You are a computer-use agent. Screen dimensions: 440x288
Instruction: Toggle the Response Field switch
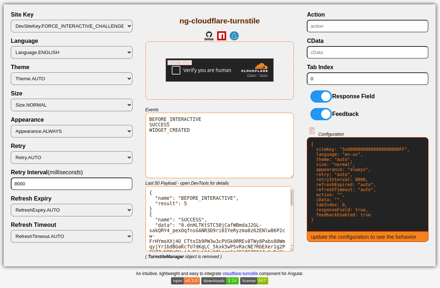tap(321, 96)
